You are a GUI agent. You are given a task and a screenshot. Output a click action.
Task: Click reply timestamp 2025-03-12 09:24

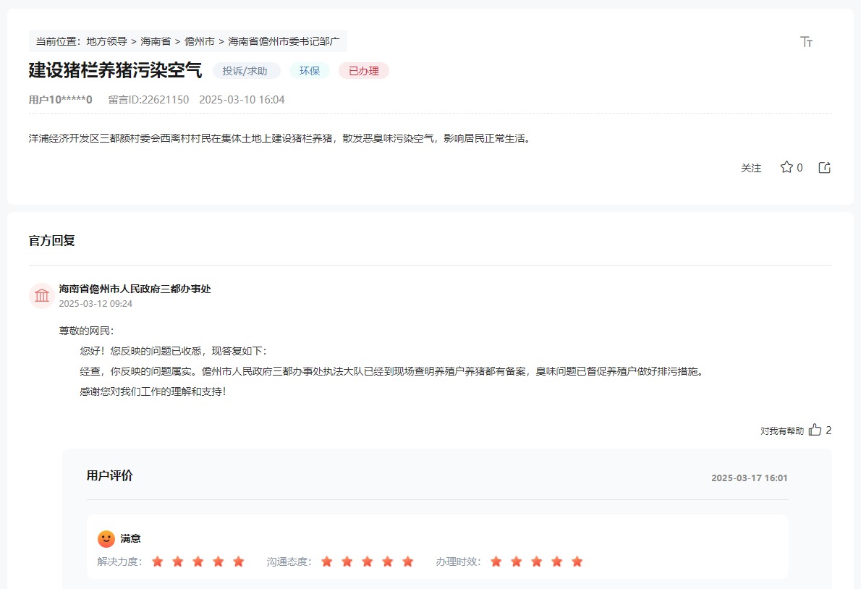pos(96,304)
